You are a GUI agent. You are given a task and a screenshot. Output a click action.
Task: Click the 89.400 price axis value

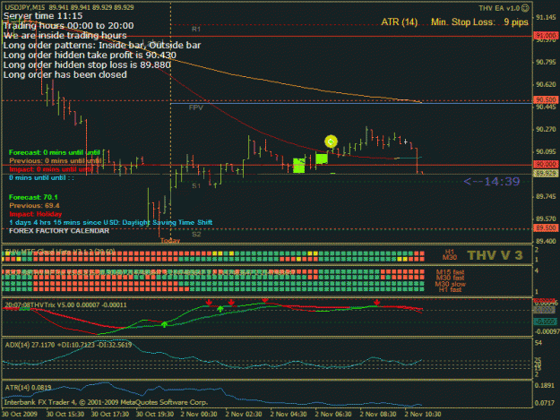546,241
